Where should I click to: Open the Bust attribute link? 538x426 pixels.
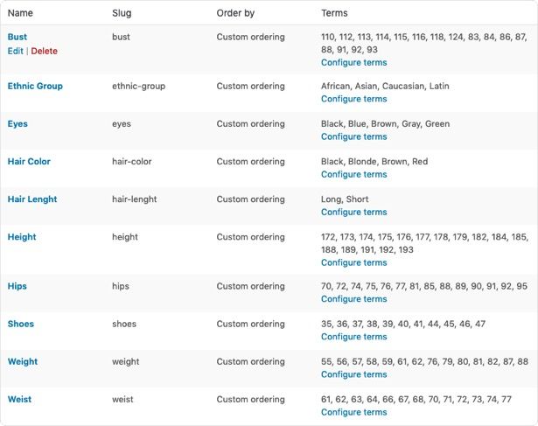[x=17, y=37]
